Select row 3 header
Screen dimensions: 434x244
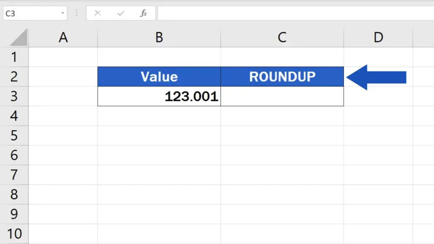[14, 96]
